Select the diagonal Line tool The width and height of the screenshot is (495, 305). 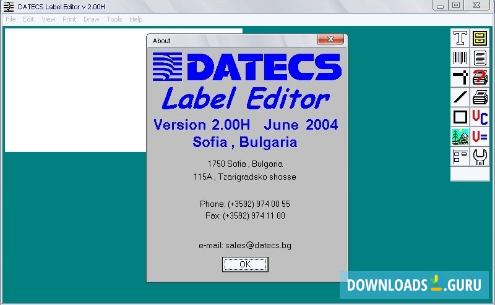click(x=460, y=98)
